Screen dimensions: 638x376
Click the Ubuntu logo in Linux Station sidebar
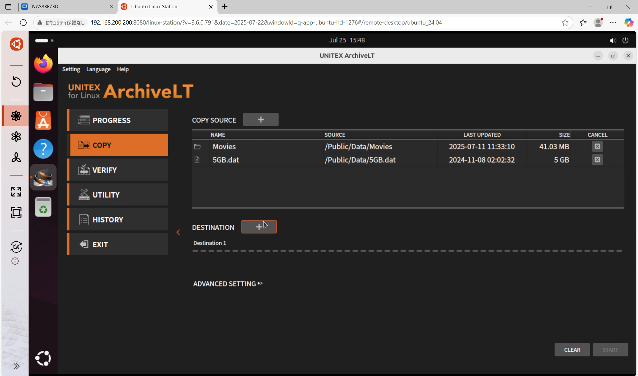[16, 44]
